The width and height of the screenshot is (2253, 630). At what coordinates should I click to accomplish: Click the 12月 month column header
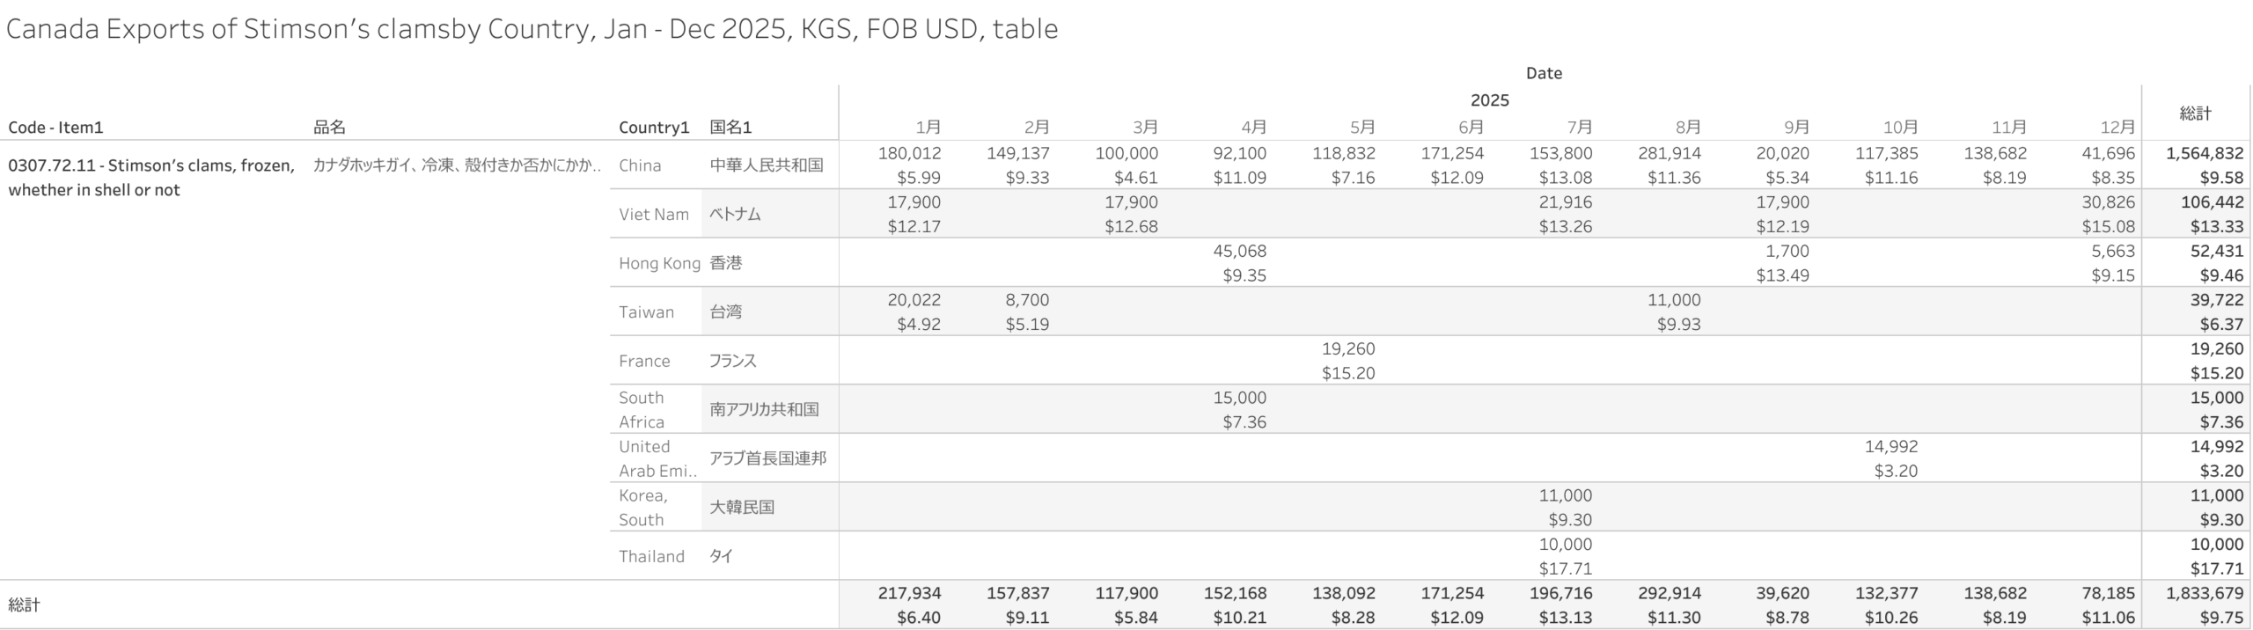pos(2117,128)
